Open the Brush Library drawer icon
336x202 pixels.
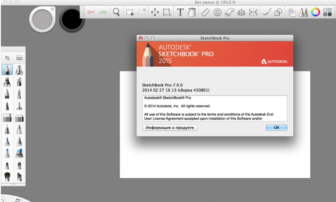click(x=19, y=58)
